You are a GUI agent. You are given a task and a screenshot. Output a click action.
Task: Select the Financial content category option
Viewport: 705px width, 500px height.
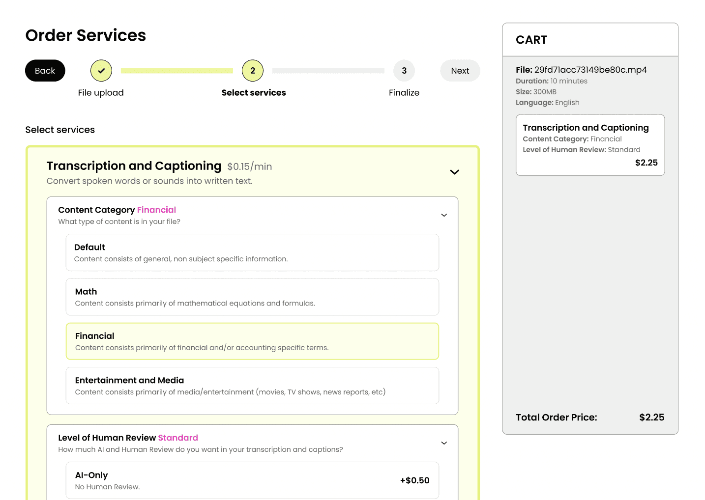(252, 341)
